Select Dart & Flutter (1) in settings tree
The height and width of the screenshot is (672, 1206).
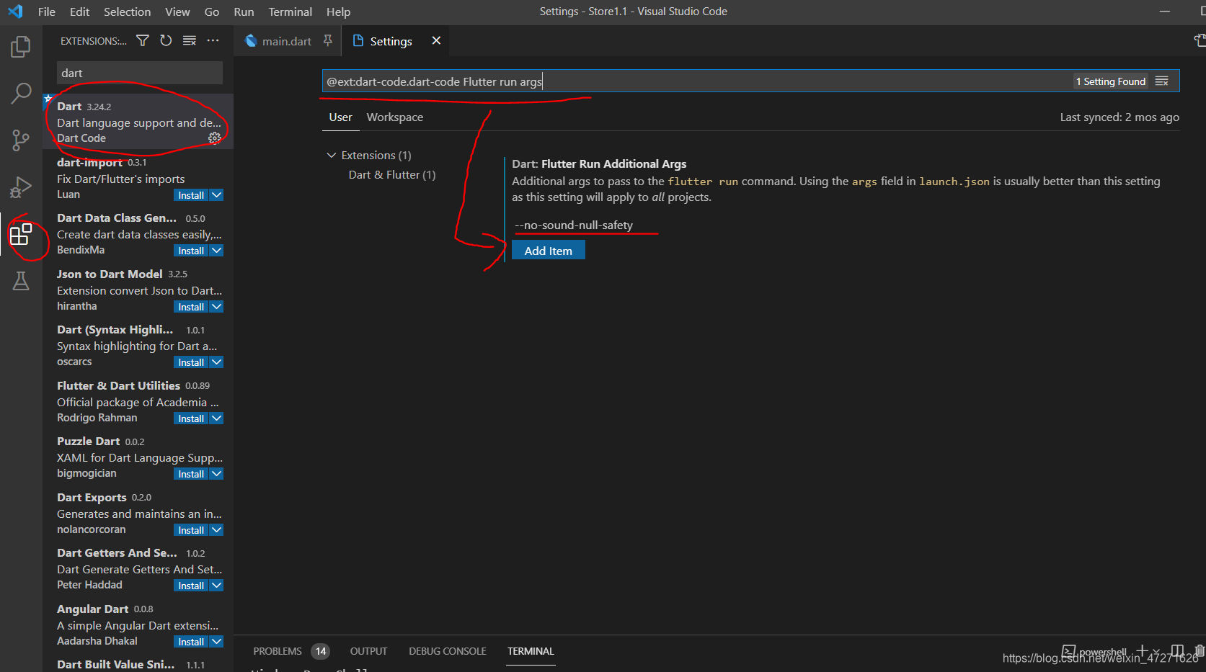392,174
